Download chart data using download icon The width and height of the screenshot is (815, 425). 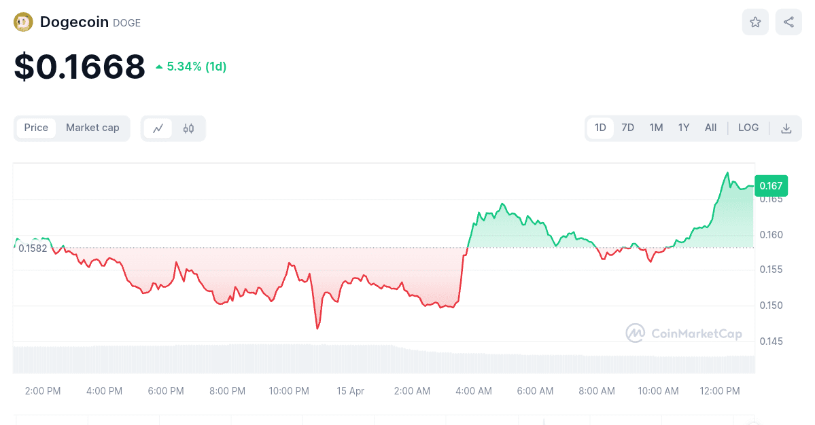point(786,128)
